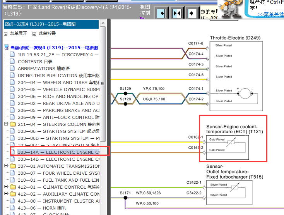Image resolution: width=284 pixels, height=215 pixels.
Task: Expand the 307—01 AUTOMATIC TRANSMISSION node
Action: [6, 166]
